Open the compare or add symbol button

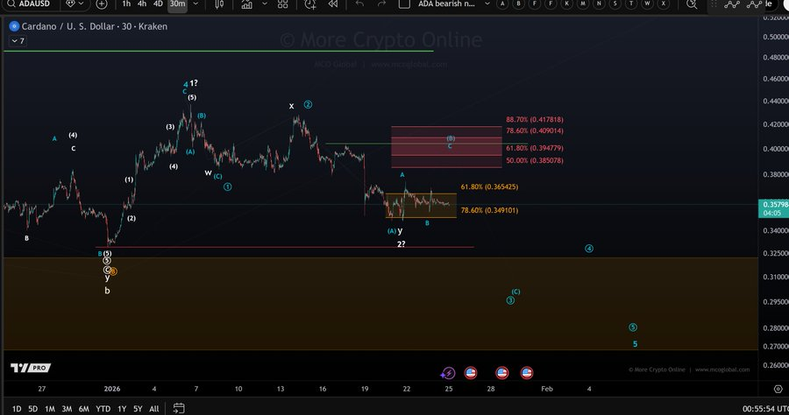pos(102,4)
